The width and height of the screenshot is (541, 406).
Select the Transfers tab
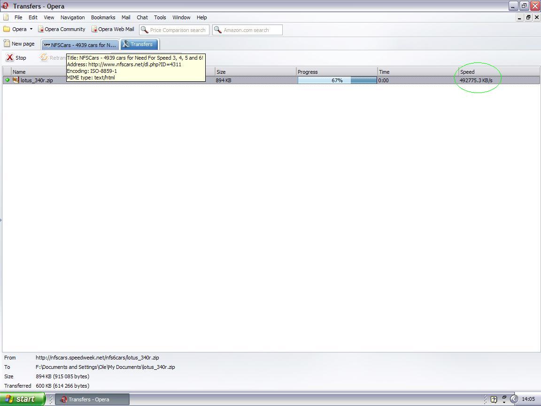pos(139,44)
